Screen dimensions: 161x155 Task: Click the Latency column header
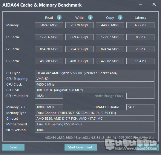pos(140,18)
